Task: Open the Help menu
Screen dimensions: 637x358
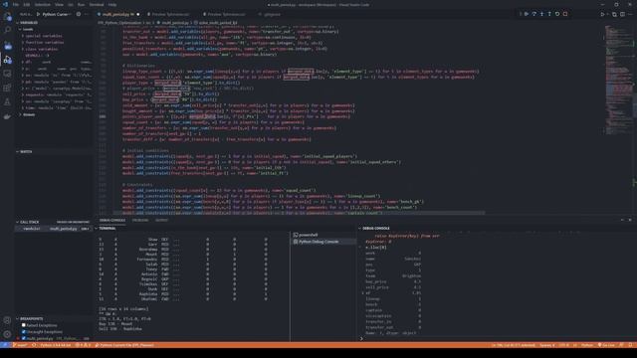Action: click(x=112, y=4)
